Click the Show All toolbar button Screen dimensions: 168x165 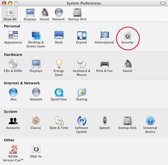coord(10,14)
